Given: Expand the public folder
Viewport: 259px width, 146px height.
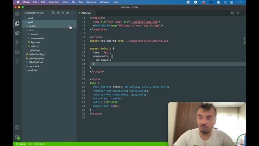Looking at the screenshot, I should coord(49,26).
